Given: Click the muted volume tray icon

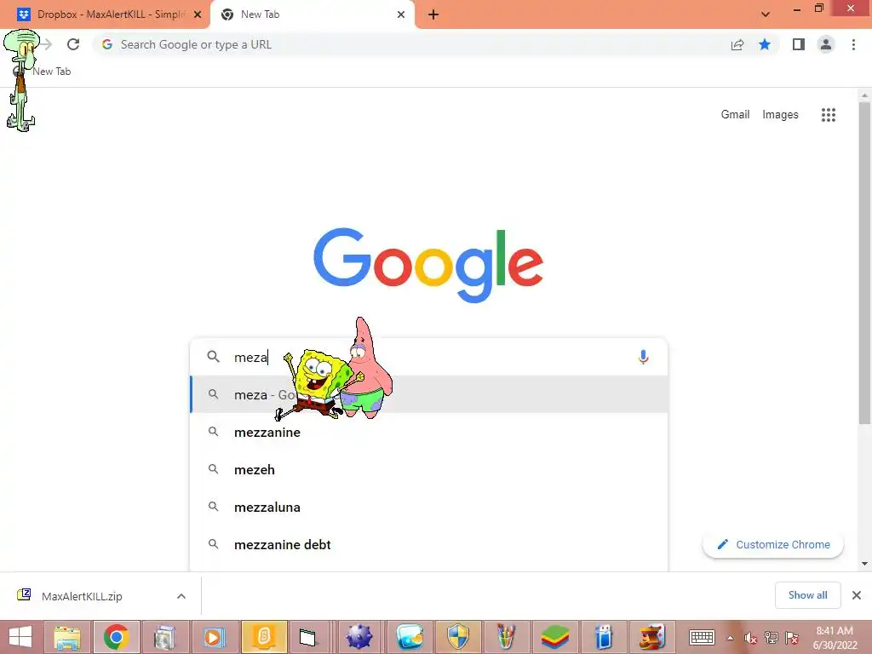Looking at the screenshot, I should click(x=751, y=638).
